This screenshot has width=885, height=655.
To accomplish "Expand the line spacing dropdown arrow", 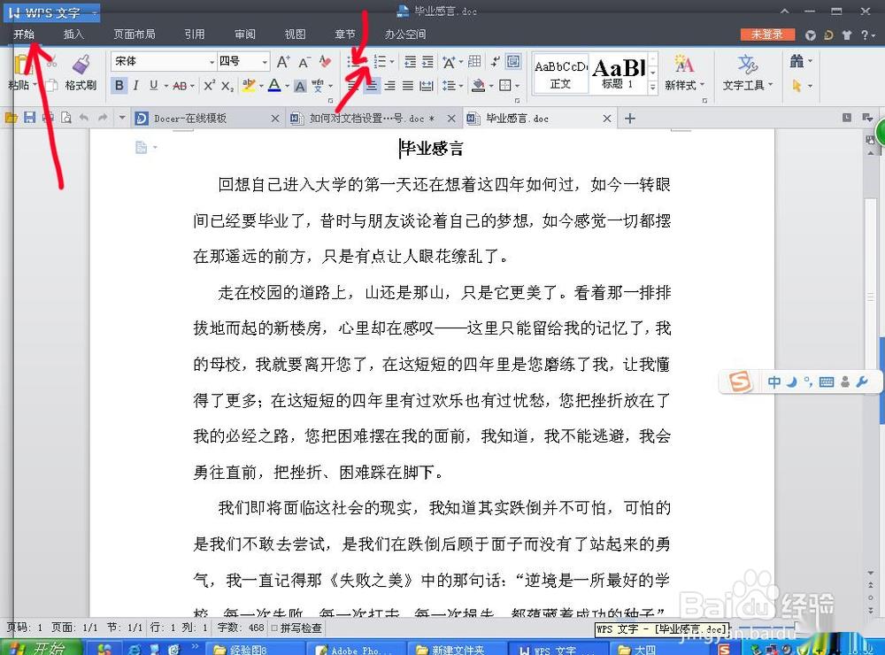I will 461,87.
